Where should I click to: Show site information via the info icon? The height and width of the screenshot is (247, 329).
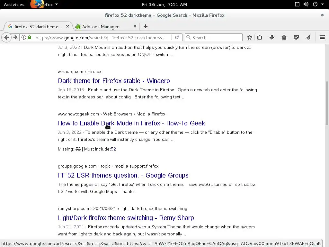[x=24, y=37]
